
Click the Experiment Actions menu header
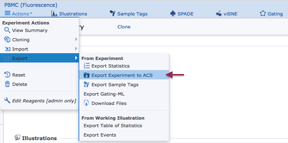tap(26, 23)
